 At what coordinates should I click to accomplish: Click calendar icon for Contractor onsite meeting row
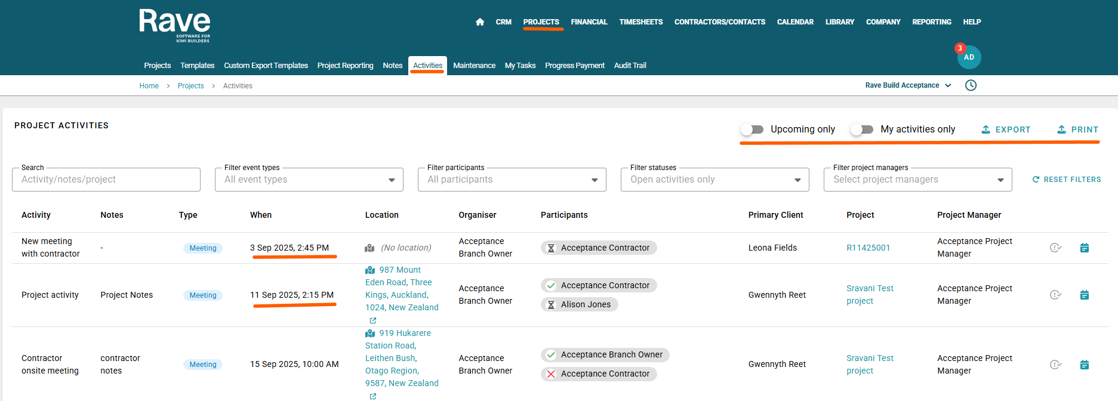click(x=1084, y=365)
